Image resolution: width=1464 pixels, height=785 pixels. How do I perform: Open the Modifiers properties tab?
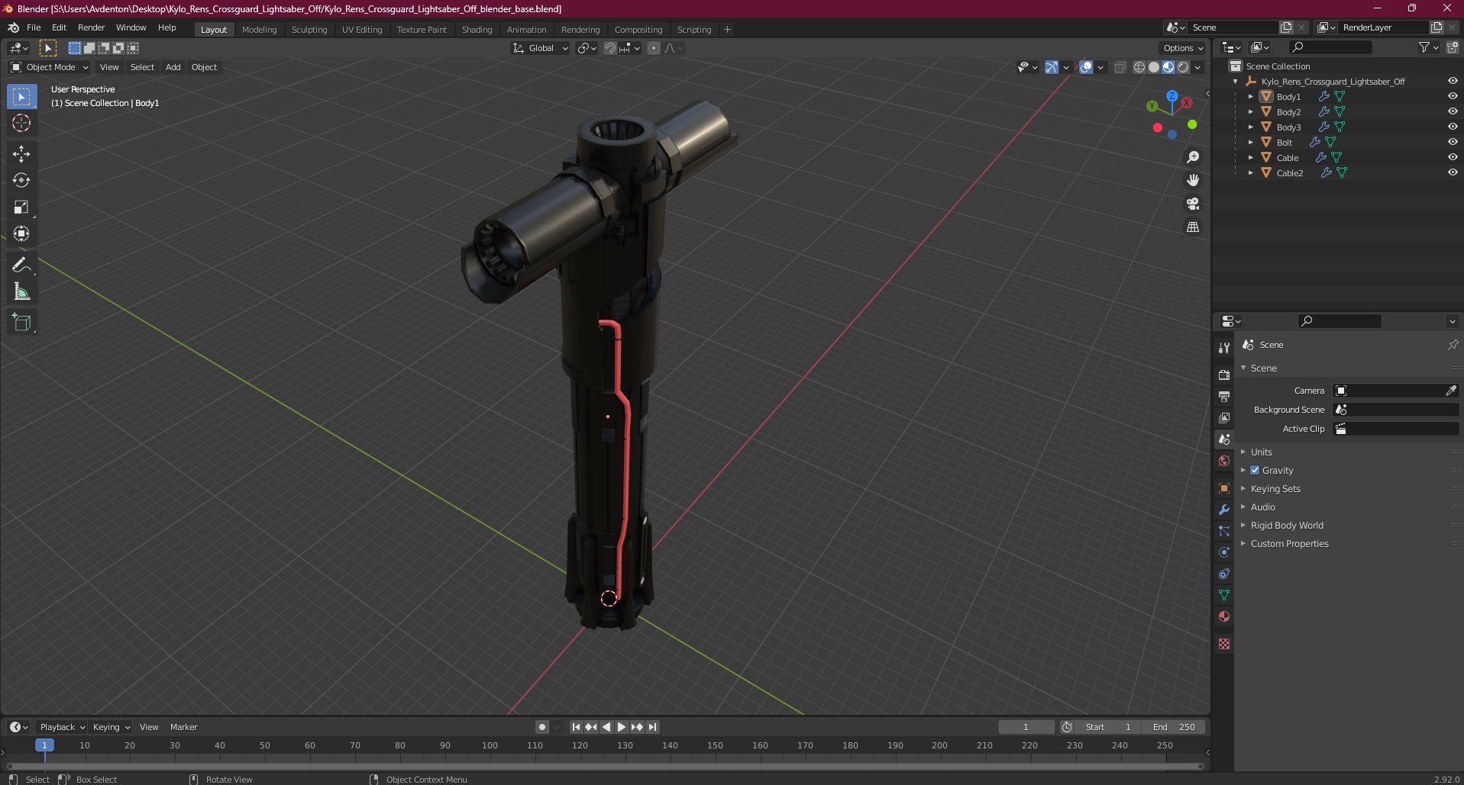[x=1224, y=510]
